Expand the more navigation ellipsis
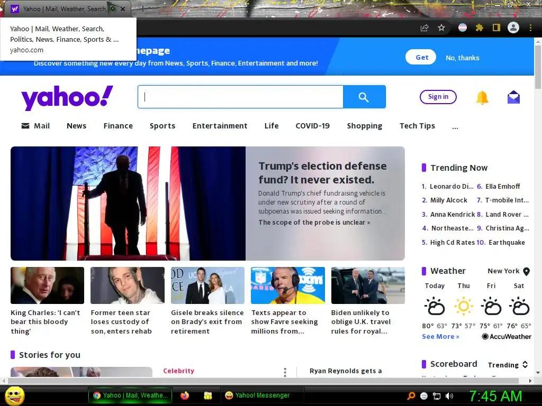The height and width of the screenshot is (406, 542). coord(455,127)
